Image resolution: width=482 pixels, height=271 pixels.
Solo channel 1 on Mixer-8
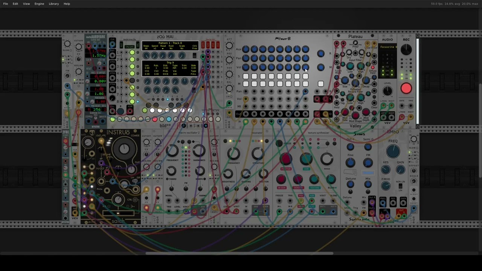246,76
